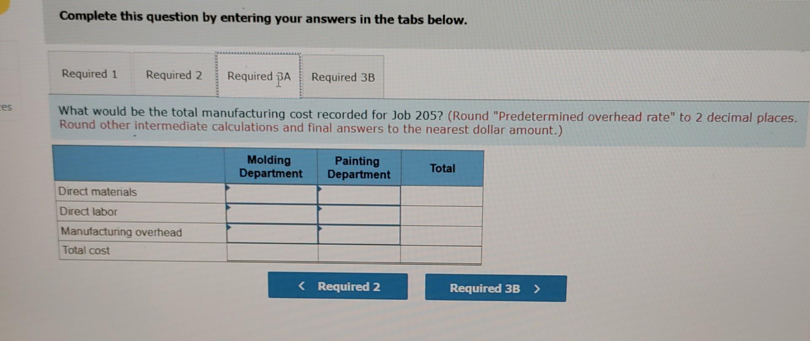Viewport: 810px width, 341px height.
Task: Switch to the Required 1 tab
Action: coord(89,74)
